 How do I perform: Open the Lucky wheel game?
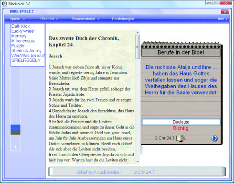pyautogui.click(x=23, y=31)
